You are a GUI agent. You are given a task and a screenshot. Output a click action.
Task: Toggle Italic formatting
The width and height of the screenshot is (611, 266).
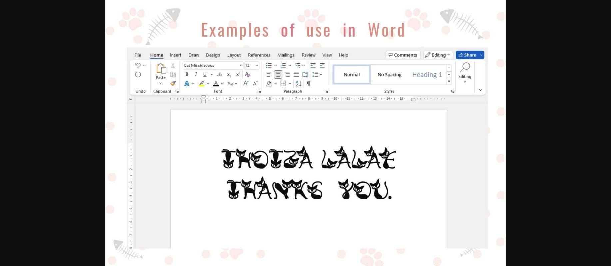pyautogui.click(x=196, y=74)
